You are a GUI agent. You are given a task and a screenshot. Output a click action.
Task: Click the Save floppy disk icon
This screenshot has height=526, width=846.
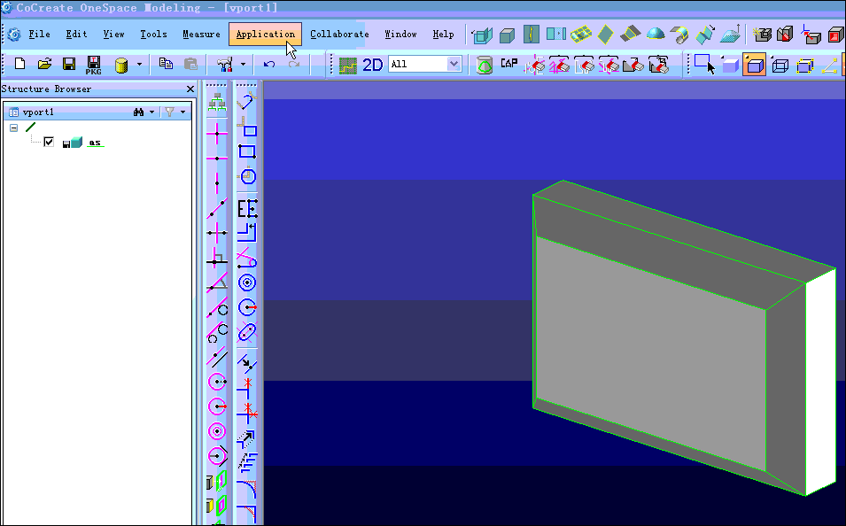69,64
